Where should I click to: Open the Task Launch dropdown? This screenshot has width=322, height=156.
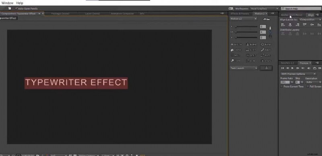[244, 68]
